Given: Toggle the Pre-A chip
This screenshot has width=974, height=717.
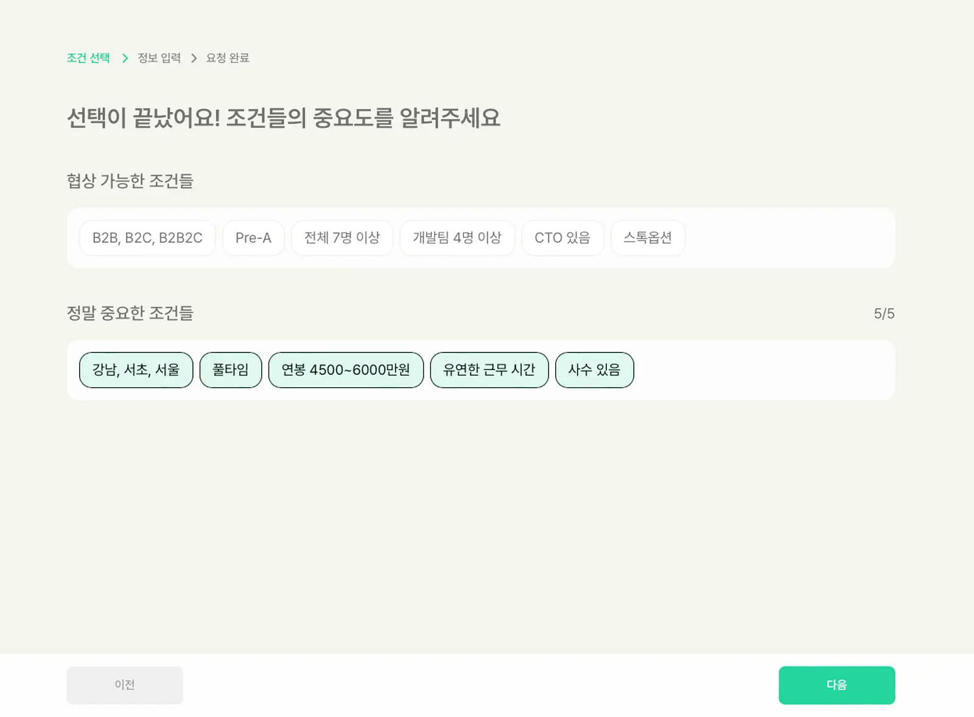Looking at the screenshot, I should 253,238.
